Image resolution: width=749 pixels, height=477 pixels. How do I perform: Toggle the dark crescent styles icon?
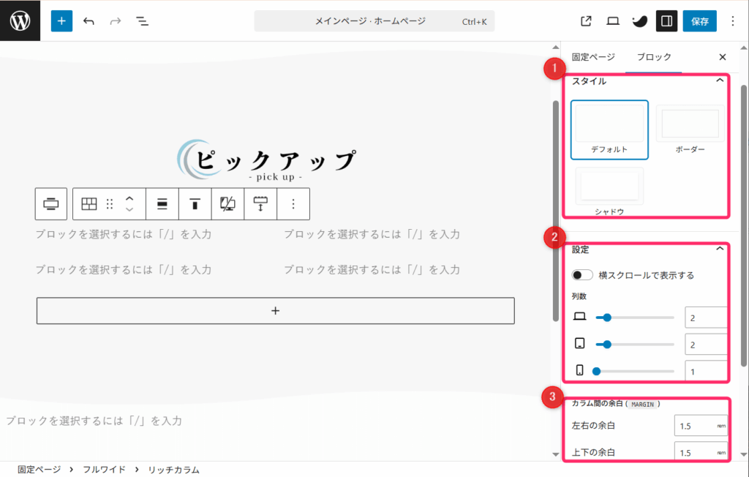pyautogui.click(x=639, y=21)
